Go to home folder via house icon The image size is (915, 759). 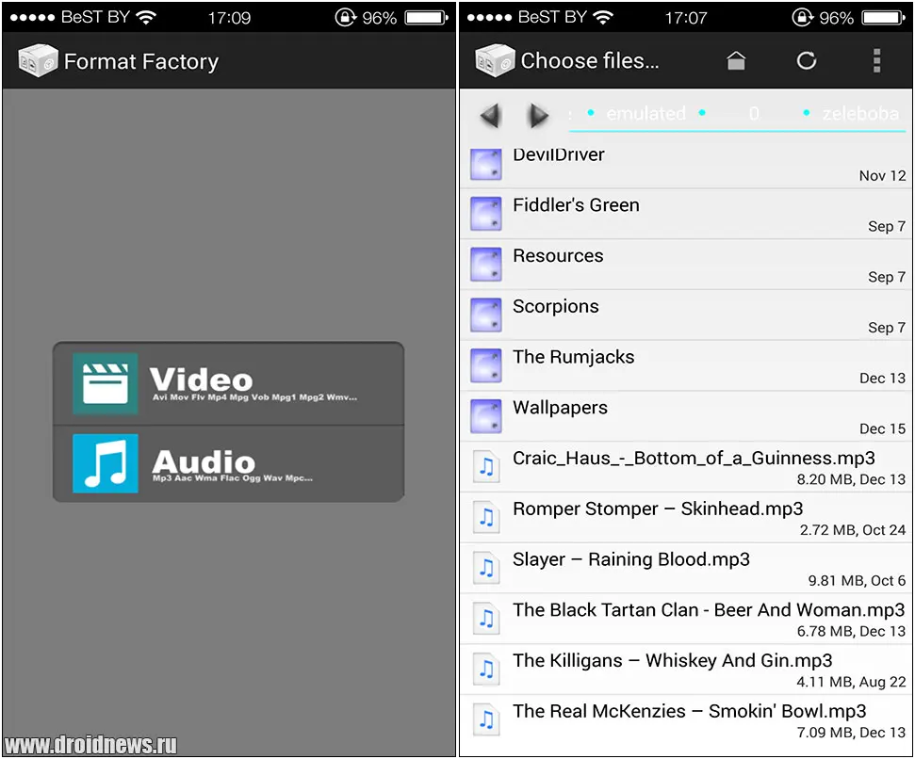736,60
